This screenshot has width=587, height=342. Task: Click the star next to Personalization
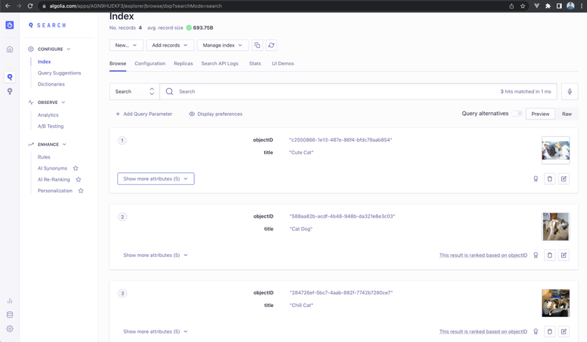tap(81, 191)
